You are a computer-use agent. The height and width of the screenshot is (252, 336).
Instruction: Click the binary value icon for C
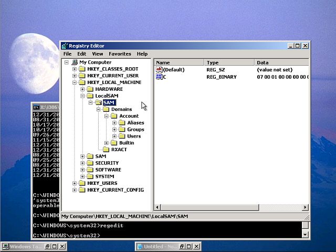159,77
